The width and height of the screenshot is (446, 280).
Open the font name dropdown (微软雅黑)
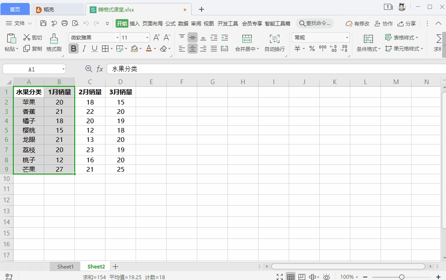116,38
